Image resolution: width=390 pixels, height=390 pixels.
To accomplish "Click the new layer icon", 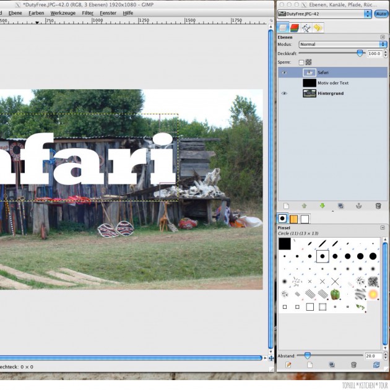I will [x=286, y=206].
